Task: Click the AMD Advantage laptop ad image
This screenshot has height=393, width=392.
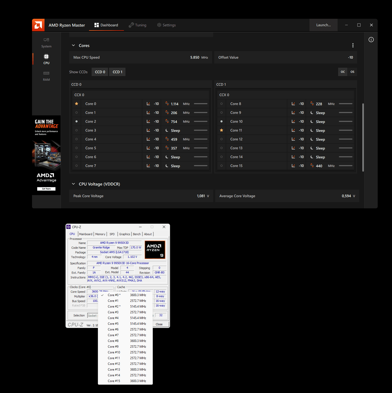Action: tap(46, 155)
